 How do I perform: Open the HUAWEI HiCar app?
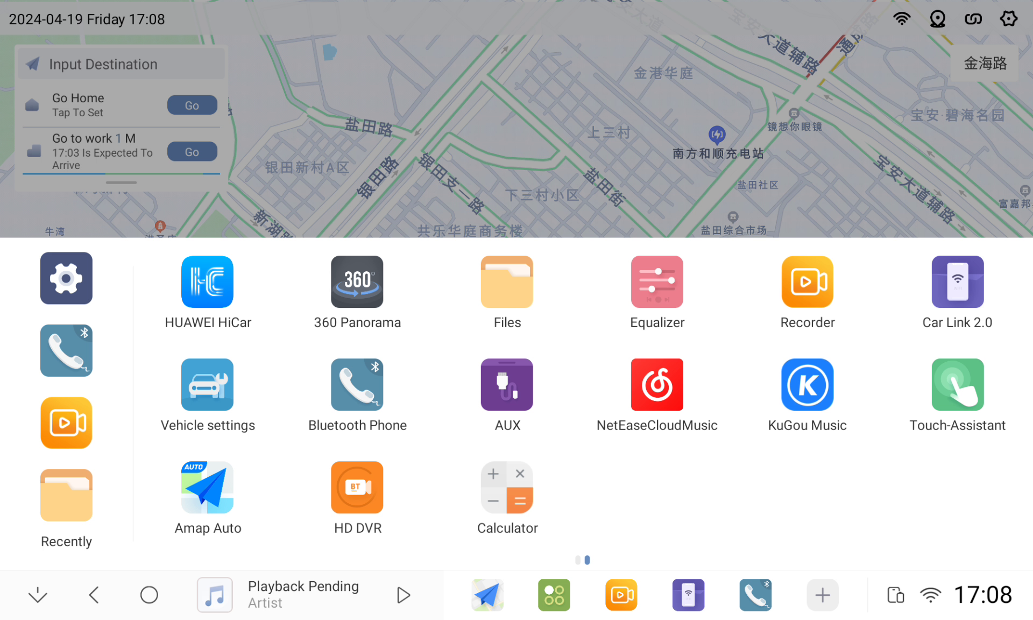click(x=207, y=282)
